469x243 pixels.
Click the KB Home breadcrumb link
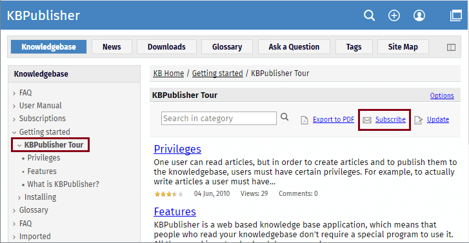coord(168,73)
